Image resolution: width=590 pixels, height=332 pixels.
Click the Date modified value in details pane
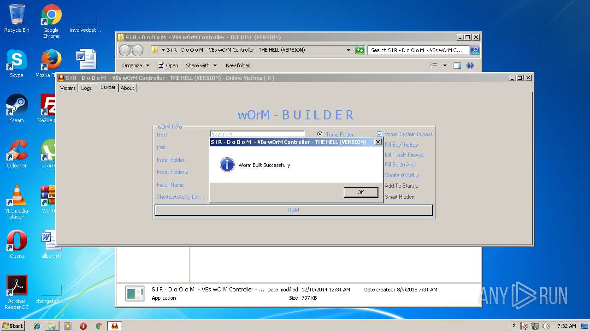(x=326, y=290)
